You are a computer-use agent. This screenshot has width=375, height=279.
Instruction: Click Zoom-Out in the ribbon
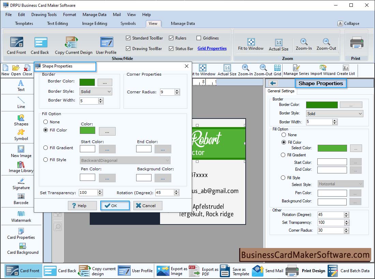326,44
